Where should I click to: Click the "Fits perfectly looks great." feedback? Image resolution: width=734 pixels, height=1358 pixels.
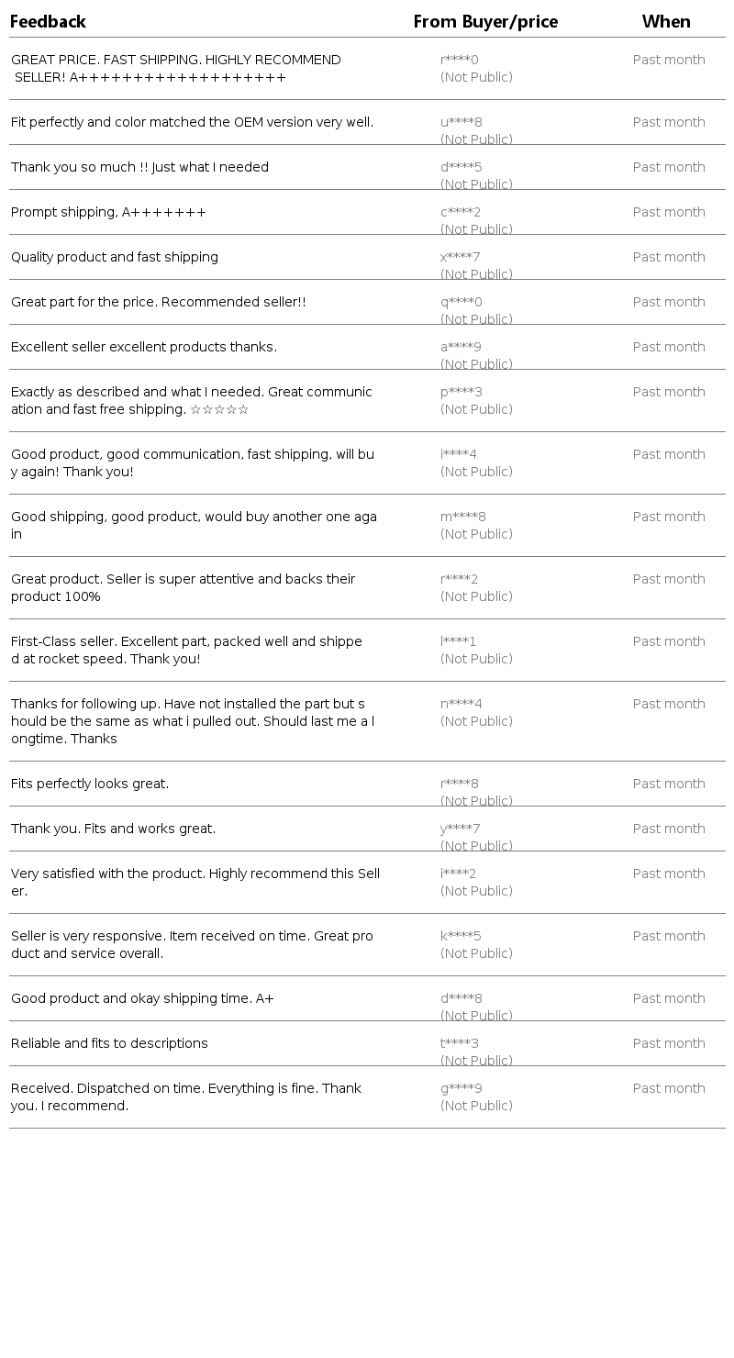(x=90, y=784)
